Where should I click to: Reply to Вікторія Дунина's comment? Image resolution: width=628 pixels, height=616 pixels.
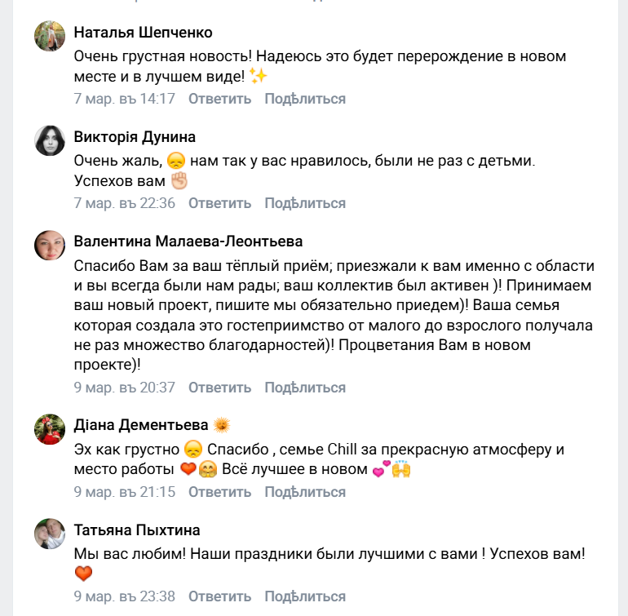(x=219, y=203)
